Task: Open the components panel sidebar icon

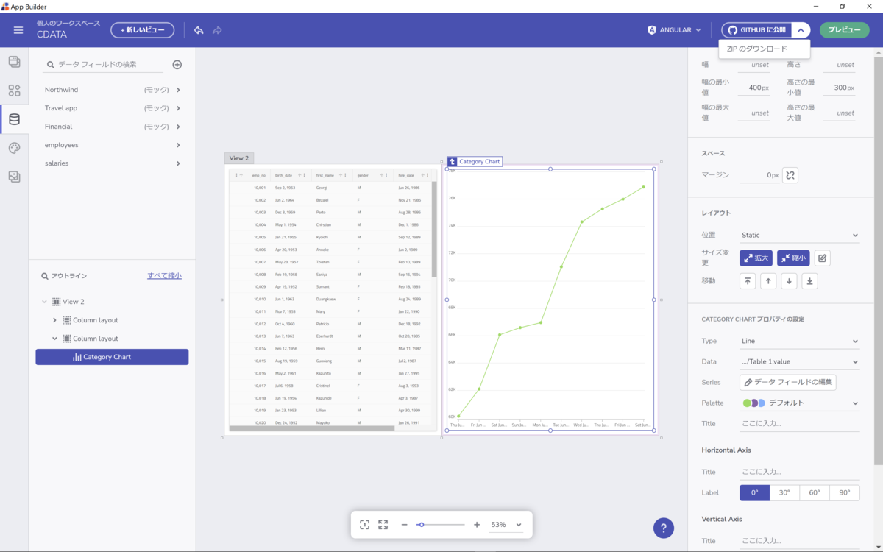Action: point(14,91)
